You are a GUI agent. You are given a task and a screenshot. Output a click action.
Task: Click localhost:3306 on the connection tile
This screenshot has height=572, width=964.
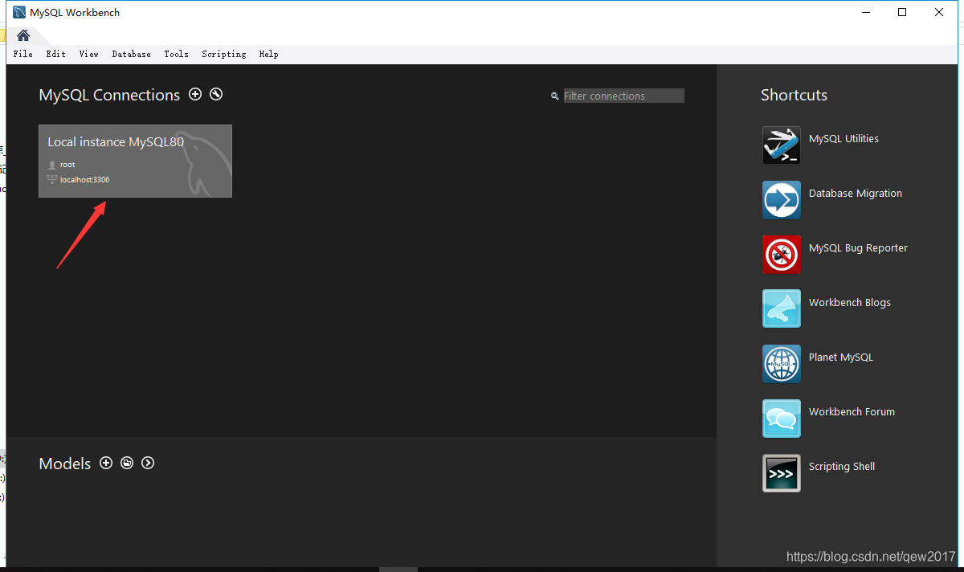84,180
